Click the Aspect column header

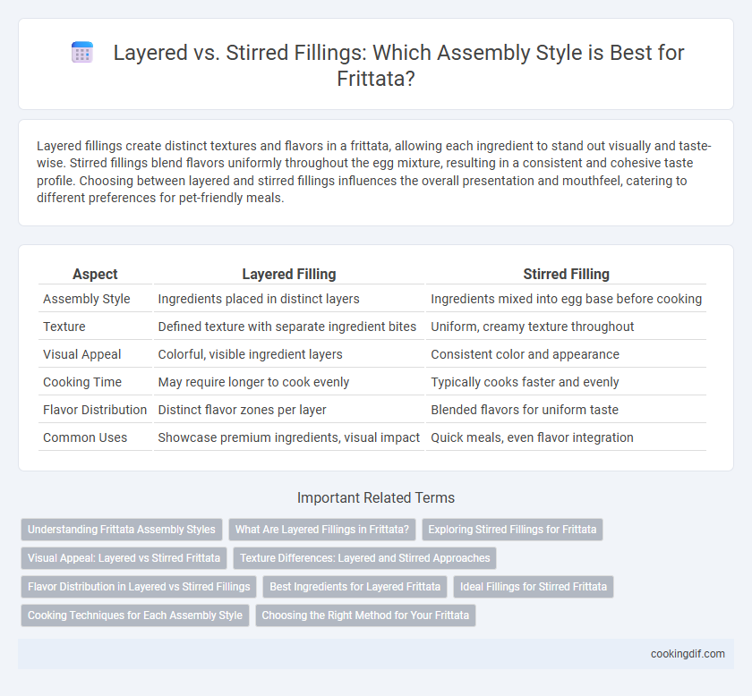[x=95, y=274]
